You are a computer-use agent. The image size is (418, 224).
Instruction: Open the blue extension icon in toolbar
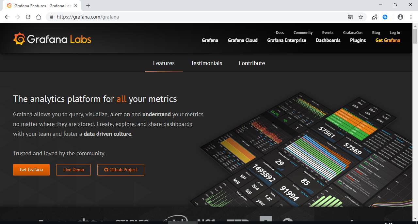(385, 17)
